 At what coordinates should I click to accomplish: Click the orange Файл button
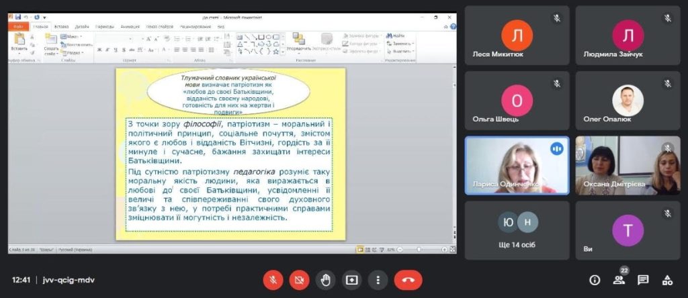pyautogui.click(x=19, y=26)
